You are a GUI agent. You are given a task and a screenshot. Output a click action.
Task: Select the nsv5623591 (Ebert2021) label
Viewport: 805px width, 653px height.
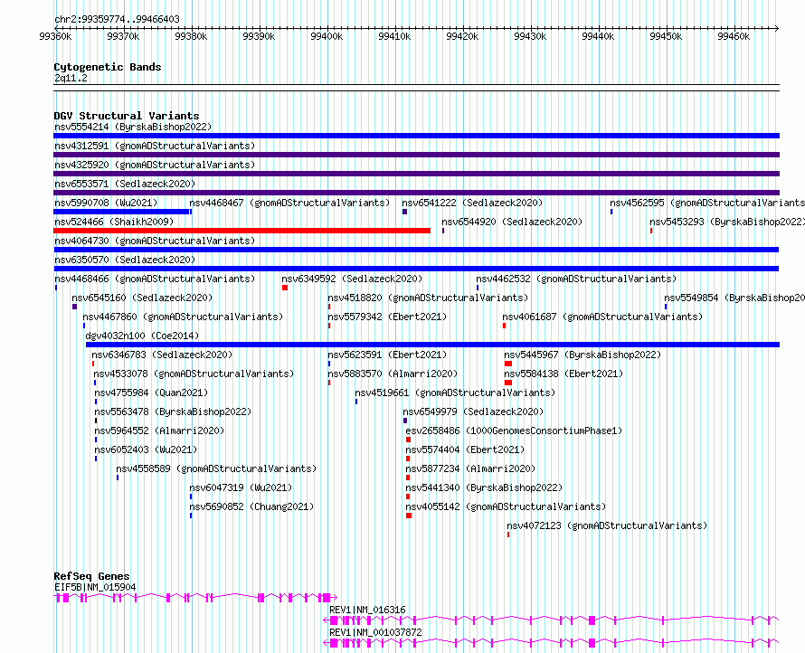pos(388,355)
